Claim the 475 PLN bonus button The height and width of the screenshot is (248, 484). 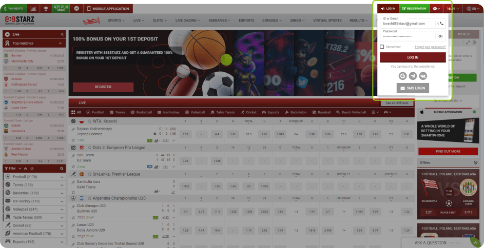click(x=61, y=9)
